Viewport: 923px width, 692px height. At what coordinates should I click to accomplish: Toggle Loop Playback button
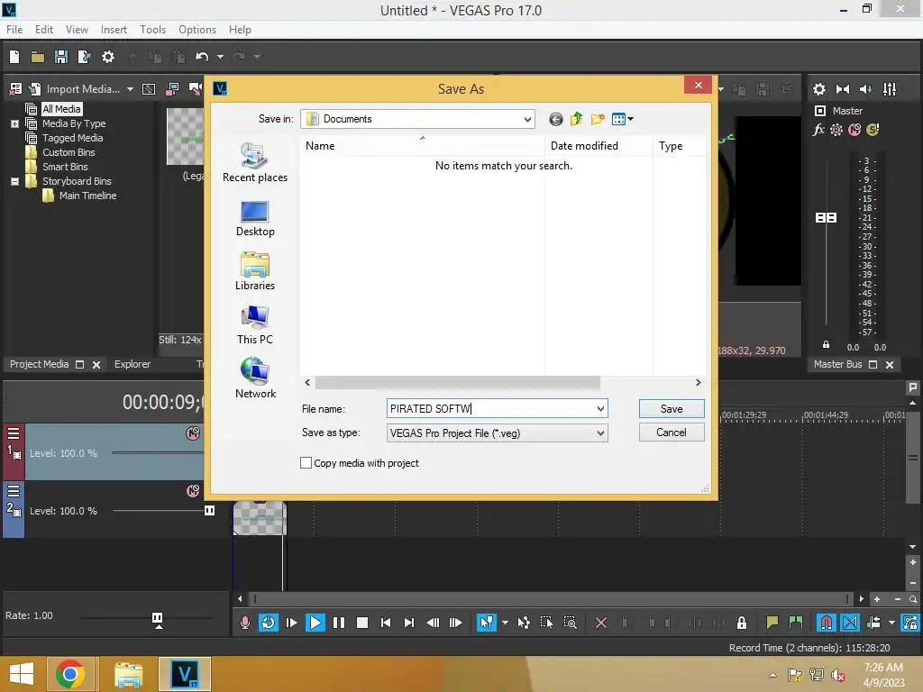coord(268,623)
